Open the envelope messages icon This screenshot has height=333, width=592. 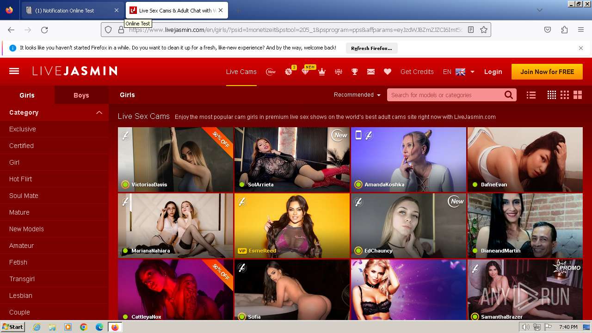click(371, 72)
